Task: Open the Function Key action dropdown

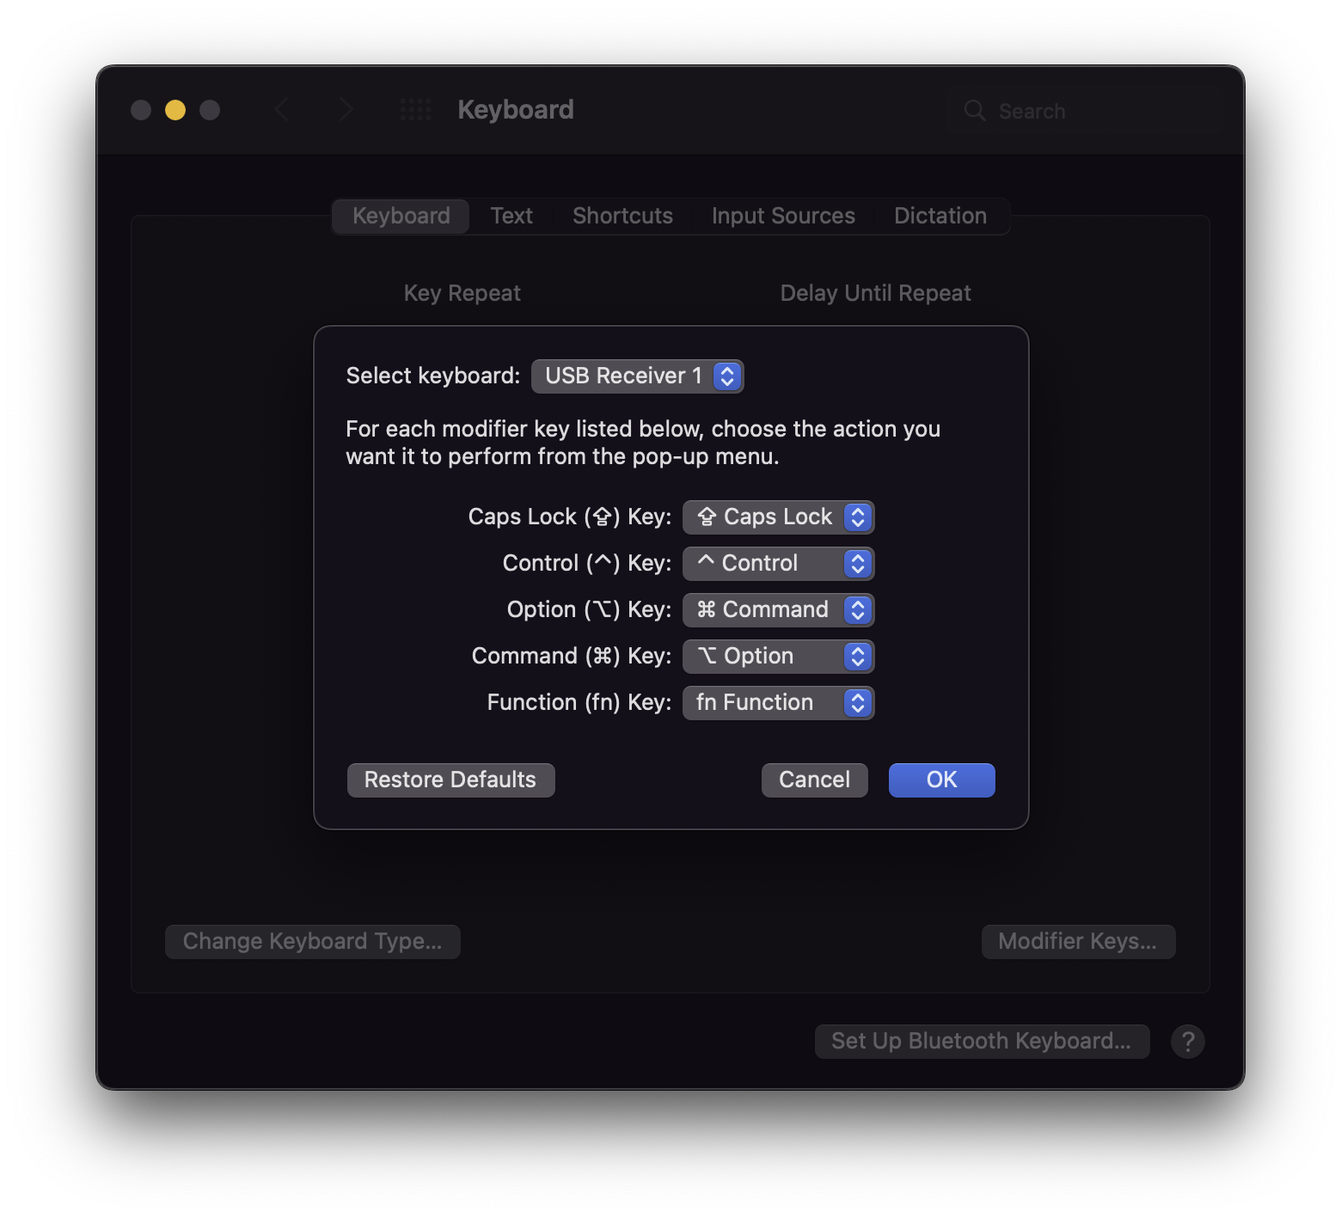Action: 778,702
